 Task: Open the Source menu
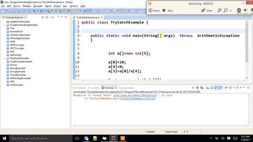pyautogui.click(x=17, y=6)
